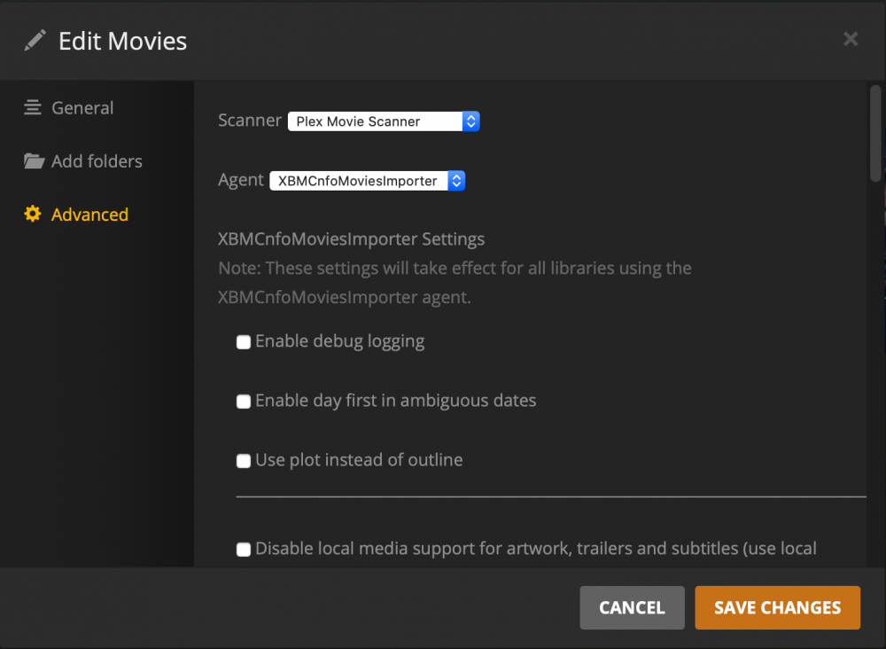Open the Plex Movie Scanner dropdown
Screen dimensions: 886x649
point(384,121)
